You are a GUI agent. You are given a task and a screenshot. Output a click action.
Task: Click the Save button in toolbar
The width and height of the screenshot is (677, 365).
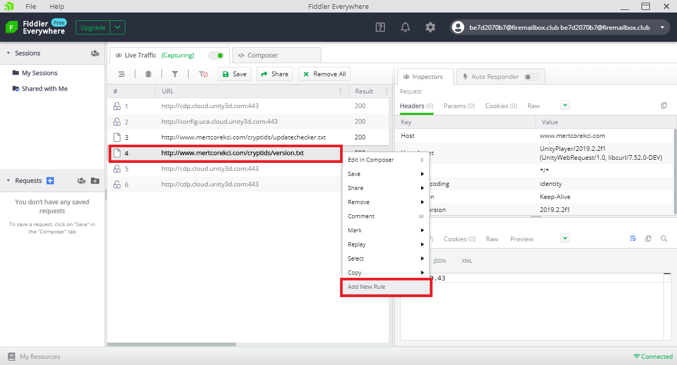click(x=235, y=74)
